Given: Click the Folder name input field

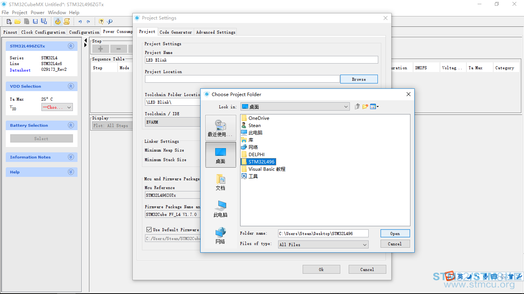Looking at the screenshot, I should click(x=323, y=234).
